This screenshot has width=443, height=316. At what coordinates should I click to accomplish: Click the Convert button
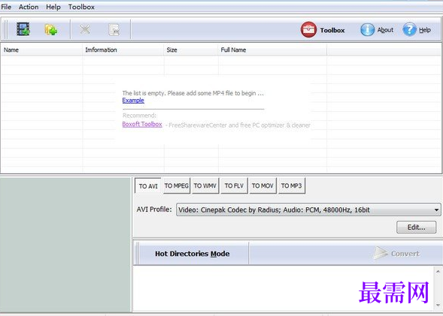(x=396, y=254)
